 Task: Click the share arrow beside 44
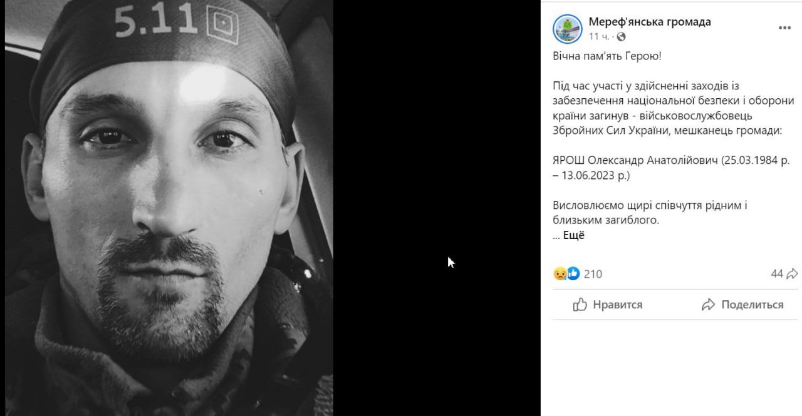coord(792,273)
